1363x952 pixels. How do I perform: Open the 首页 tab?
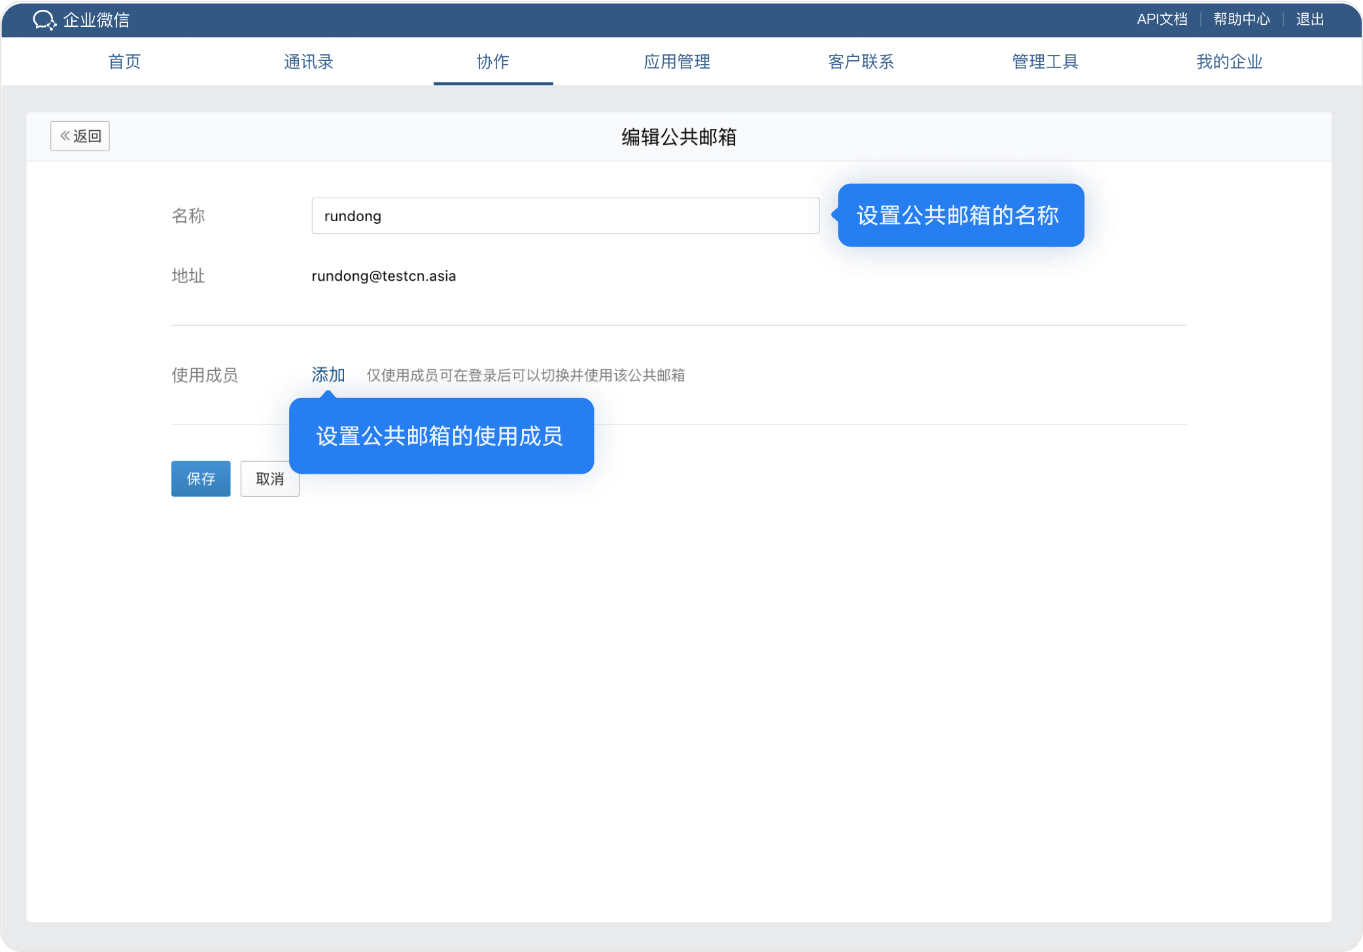[124, 62]
